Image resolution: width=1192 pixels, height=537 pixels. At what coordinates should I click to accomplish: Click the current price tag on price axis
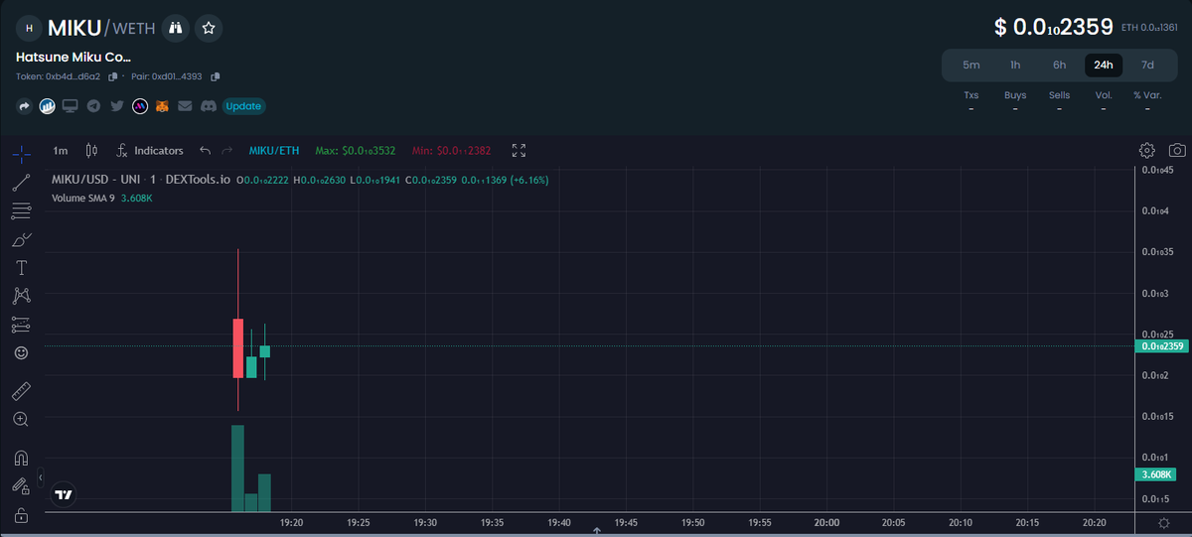pos(1161,346)
